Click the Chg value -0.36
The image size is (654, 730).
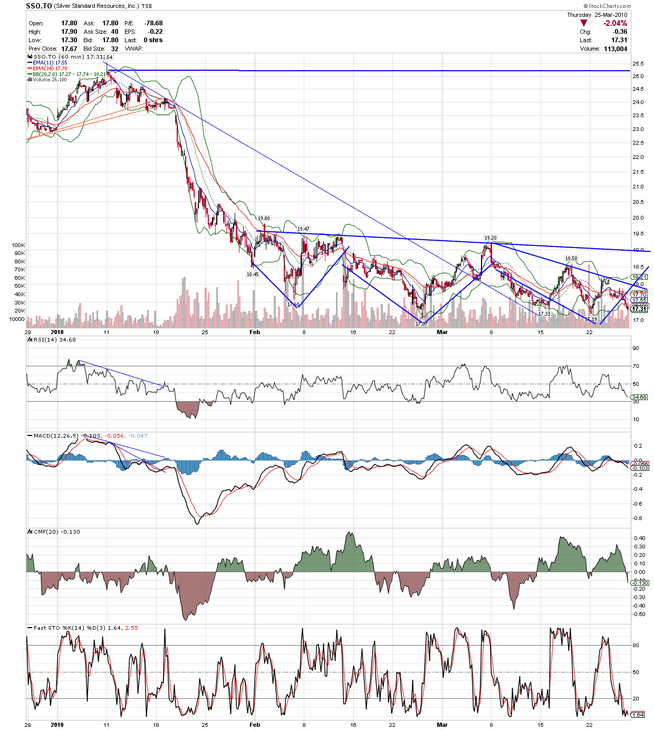click(x=620, y=32)
